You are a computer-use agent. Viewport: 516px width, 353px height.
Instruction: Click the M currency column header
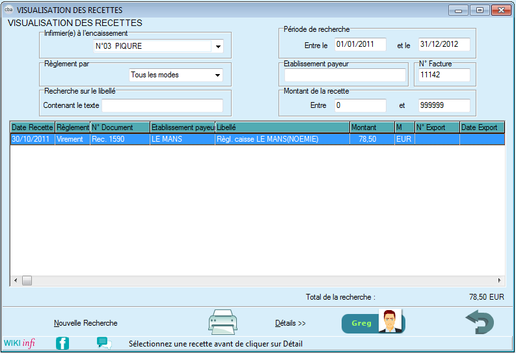point(405,127)
